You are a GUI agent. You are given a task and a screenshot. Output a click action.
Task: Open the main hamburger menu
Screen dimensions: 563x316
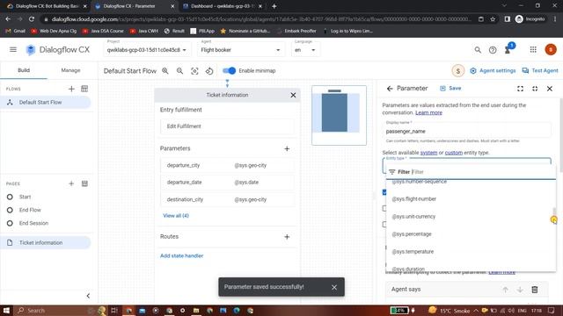13,49
